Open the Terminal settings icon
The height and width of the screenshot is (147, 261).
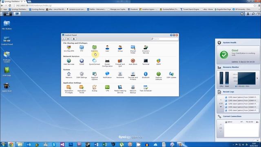[146, 62]
